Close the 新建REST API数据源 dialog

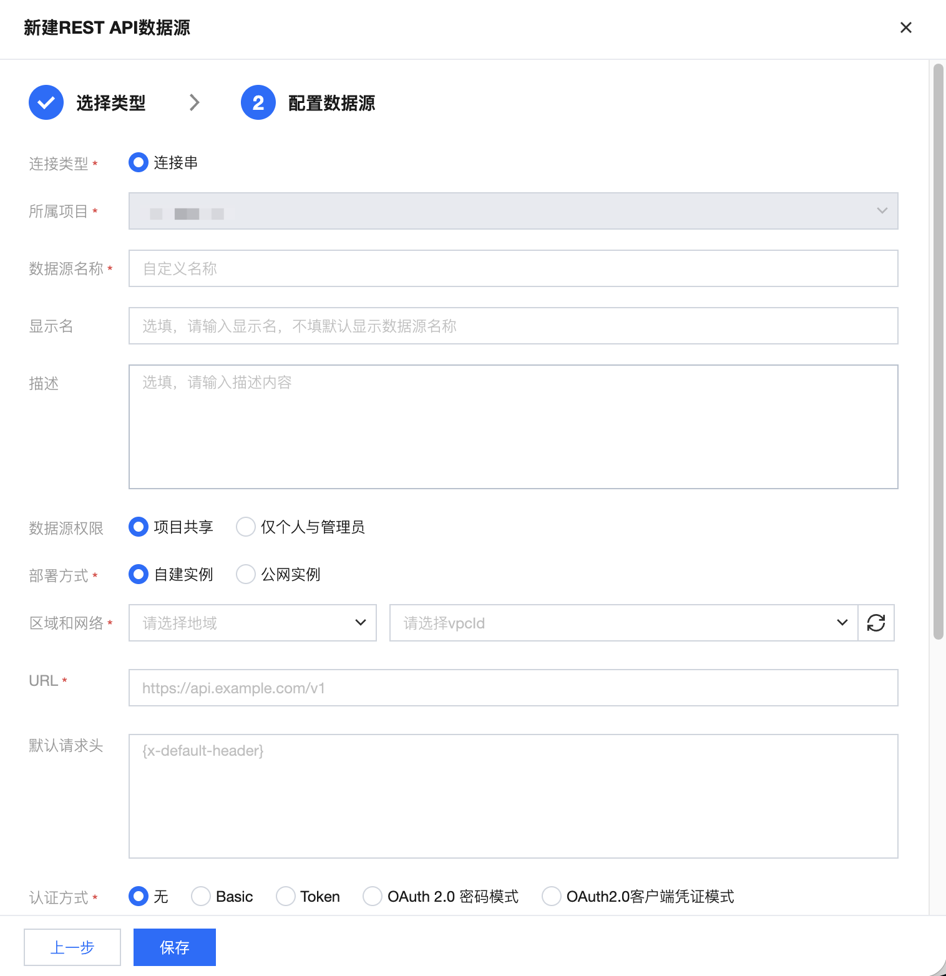click(906, 27)
